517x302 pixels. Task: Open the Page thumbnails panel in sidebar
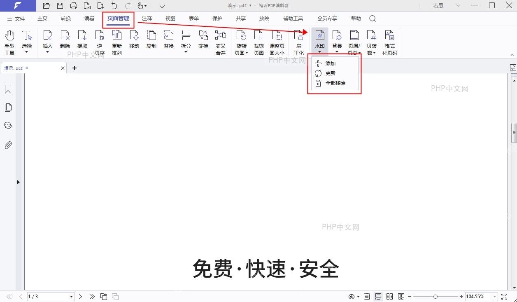pos(8,108)
